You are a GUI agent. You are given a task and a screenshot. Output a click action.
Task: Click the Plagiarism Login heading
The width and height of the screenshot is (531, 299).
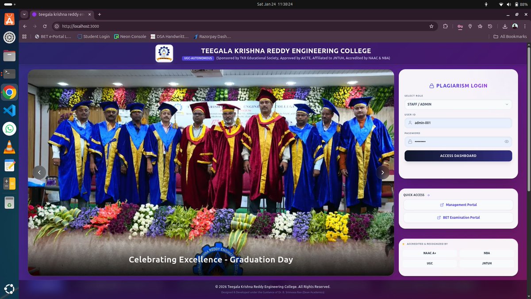click(x=458, y=86)
